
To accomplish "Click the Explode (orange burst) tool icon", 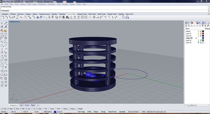I will [x=6, y=31].
